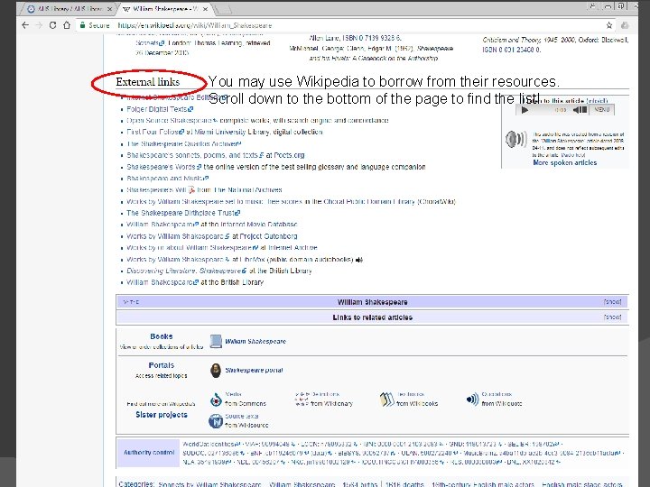Click the Categories link at page bottom

pos(136,483)
